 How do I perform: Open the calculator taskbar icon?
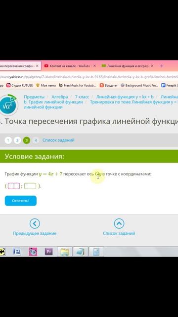pos(96,252)
